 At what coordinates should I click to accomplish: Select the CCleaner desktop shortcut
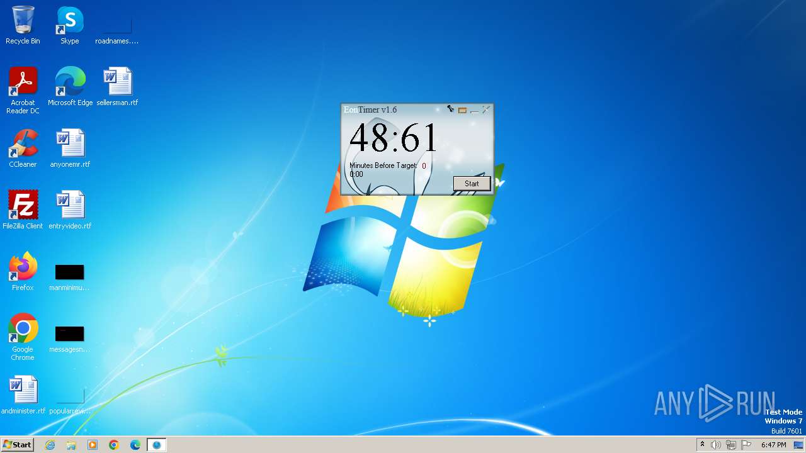[23, 148]
